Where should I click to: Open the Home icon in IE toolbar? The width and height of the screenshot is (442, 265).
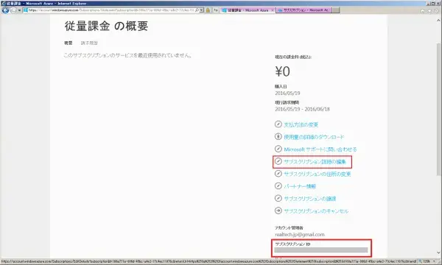pos(422,11)
